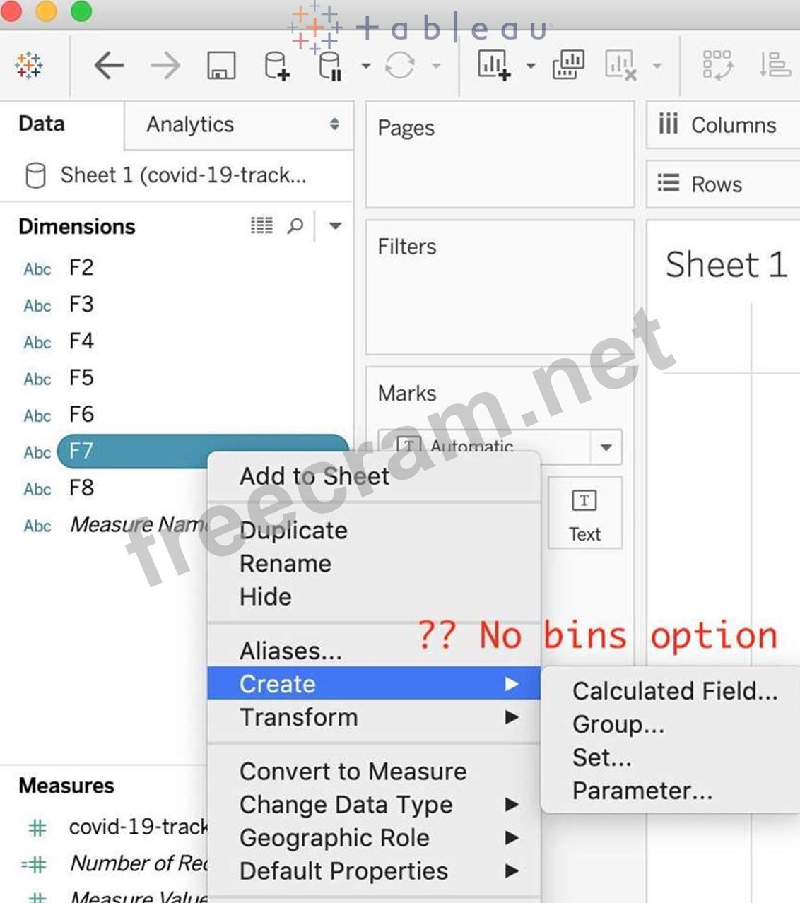Choose Convert to Measure menu option
This screenshot has width=800, height=903.
click(x=353, y=771)
